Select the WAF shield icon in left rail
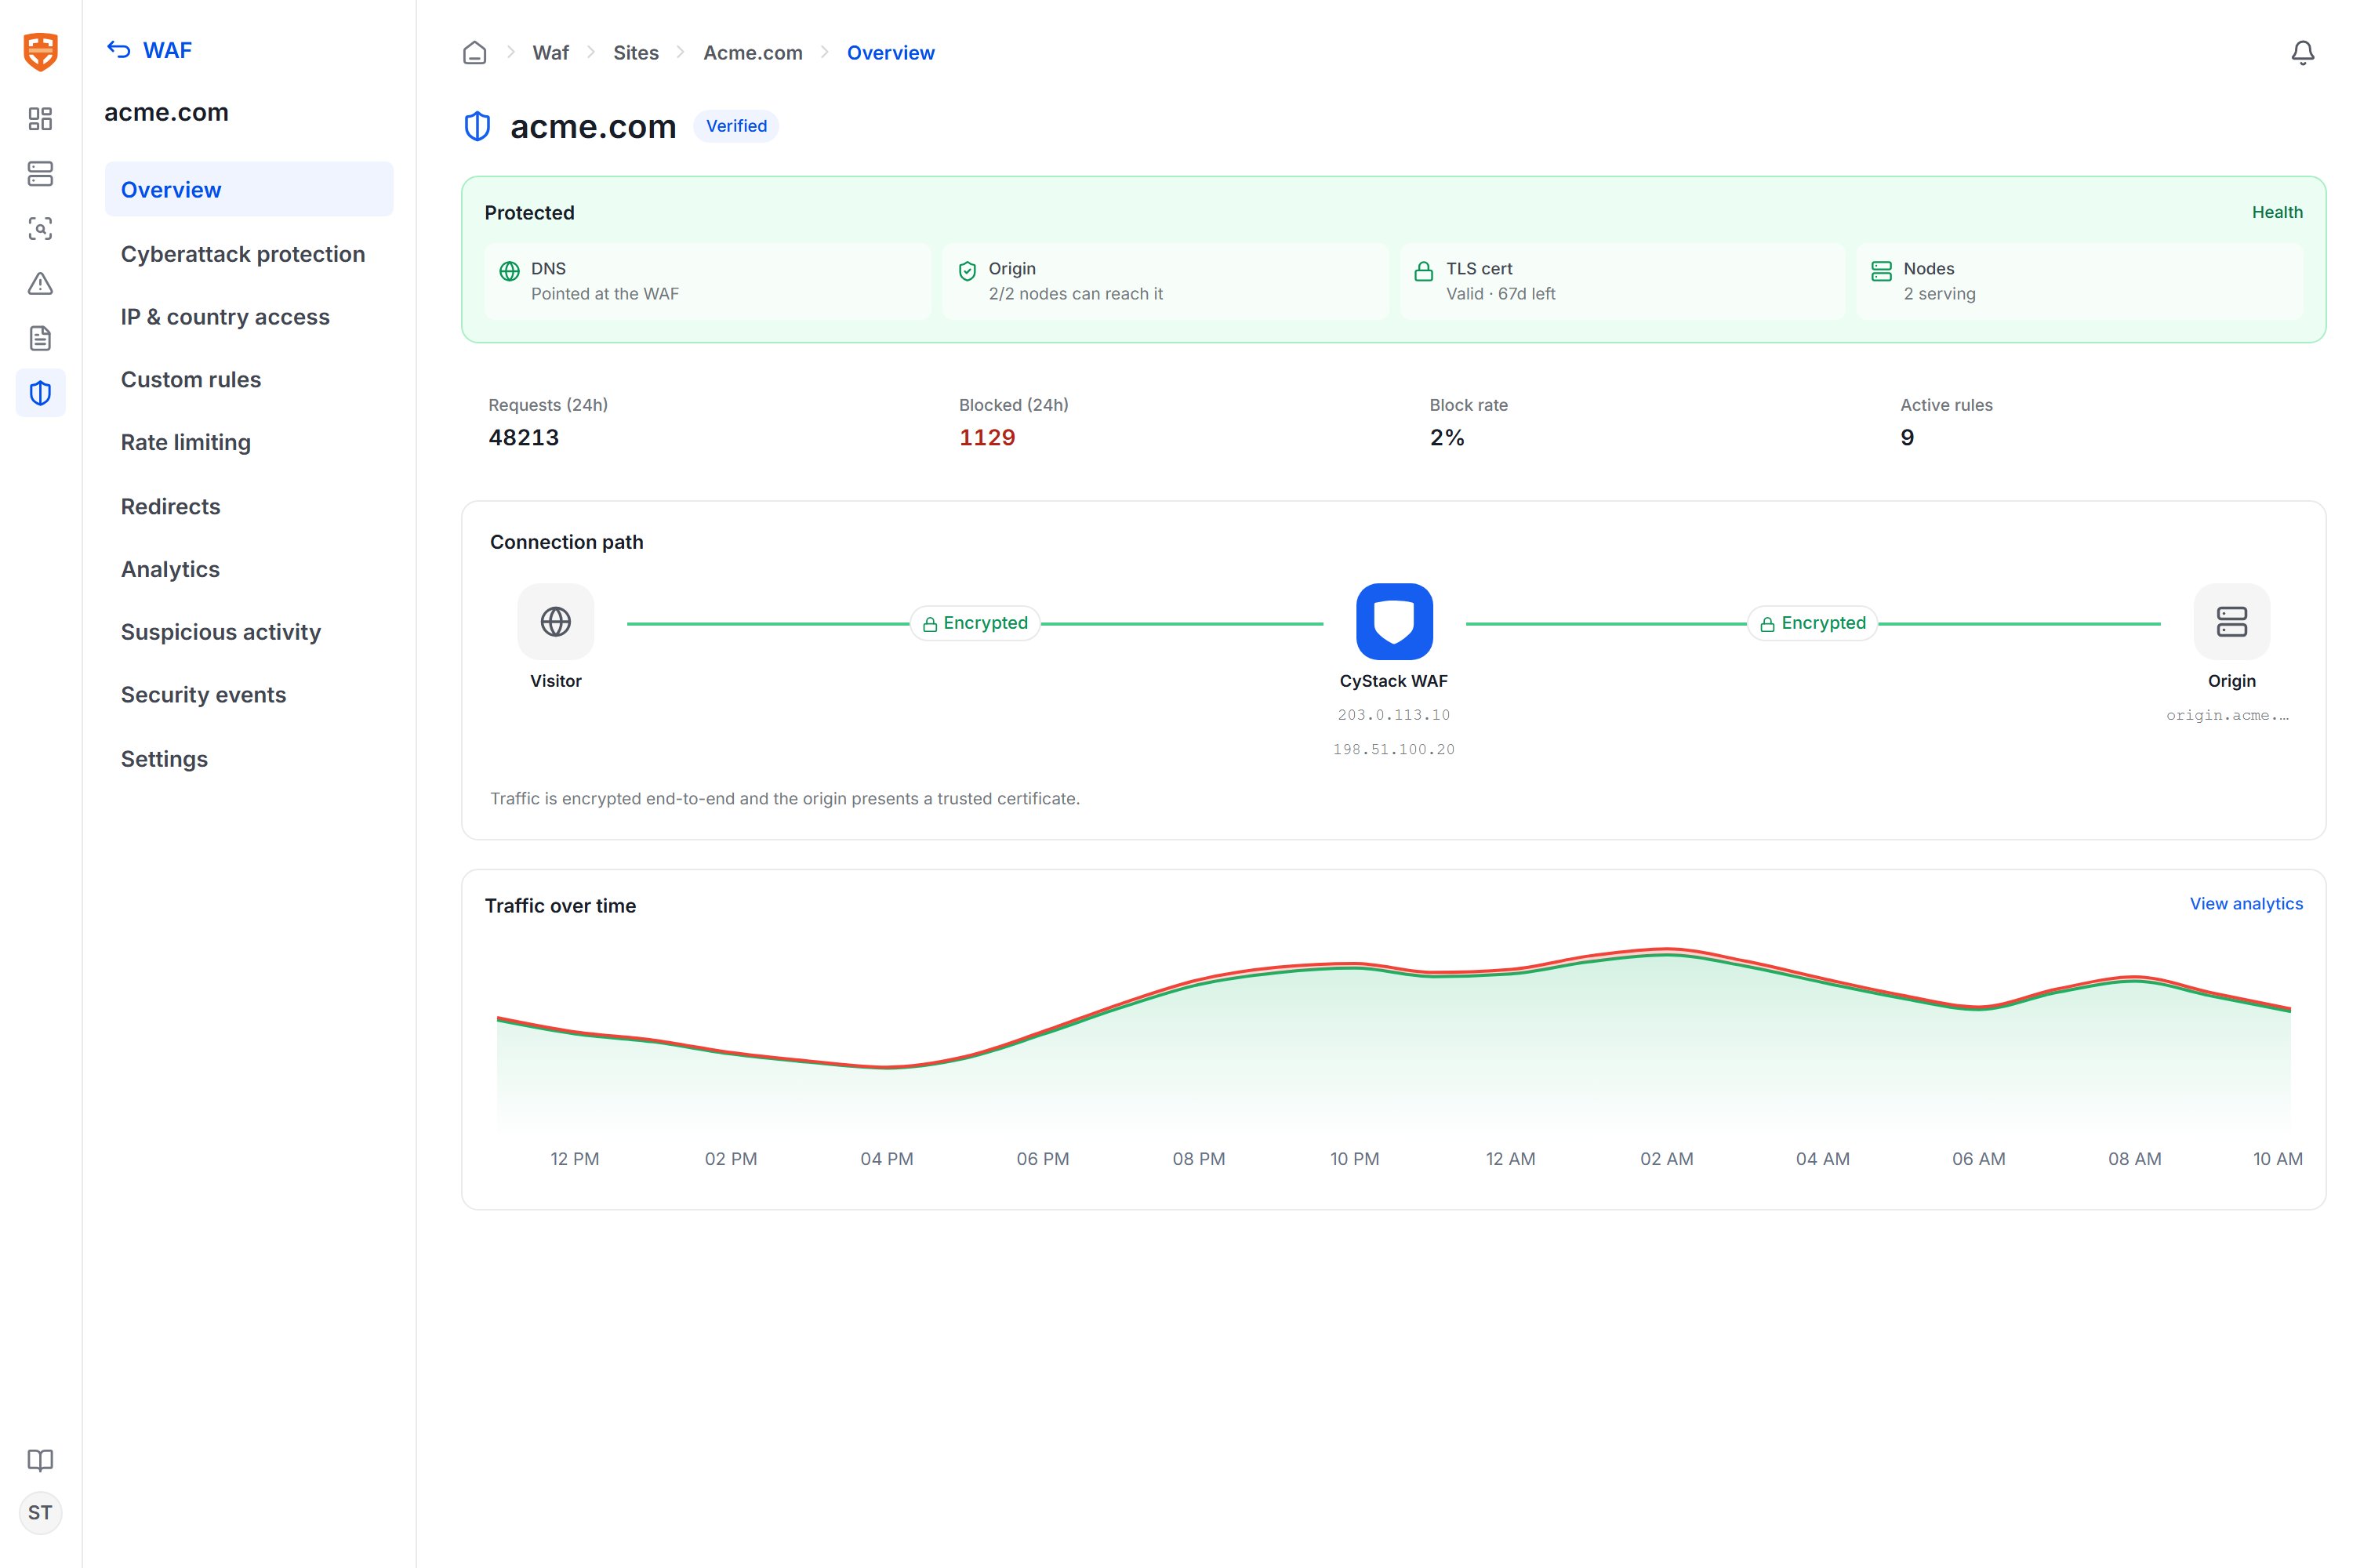The image size is (2371, 1568). [x=40, y=393]
